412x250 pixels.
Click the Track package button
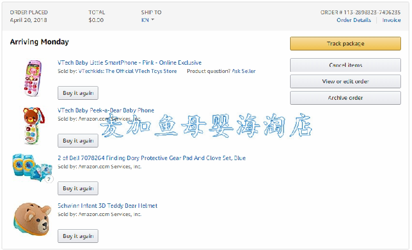(x=345, y=43)
